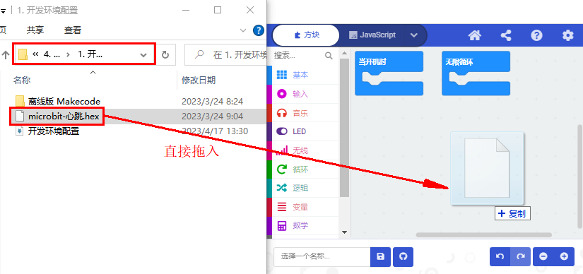Click the toolbox scroll down arrow

tap(344, 232)
